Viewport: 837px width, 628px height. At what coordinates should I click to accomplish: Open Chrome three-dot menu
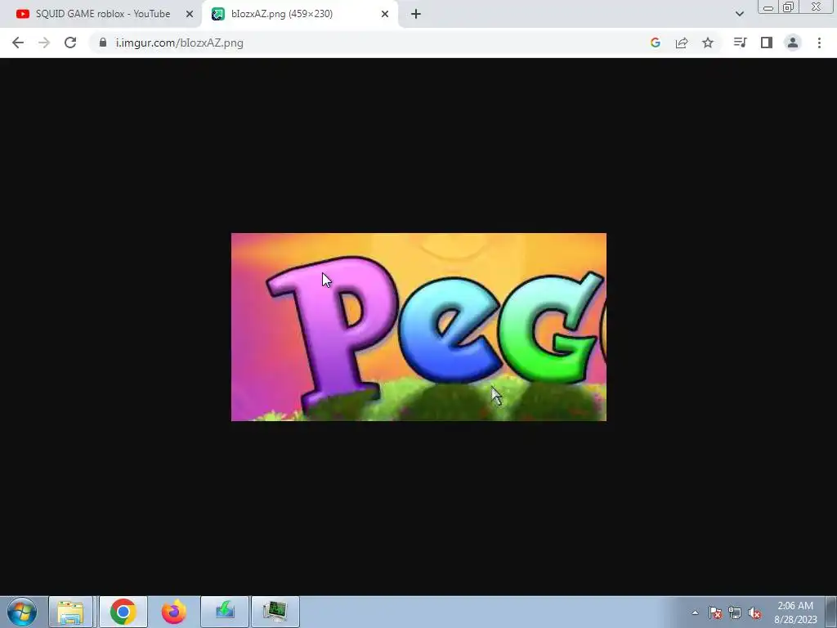(819, 43)
